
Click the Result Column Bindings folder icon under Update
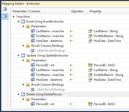pos(28,85)
